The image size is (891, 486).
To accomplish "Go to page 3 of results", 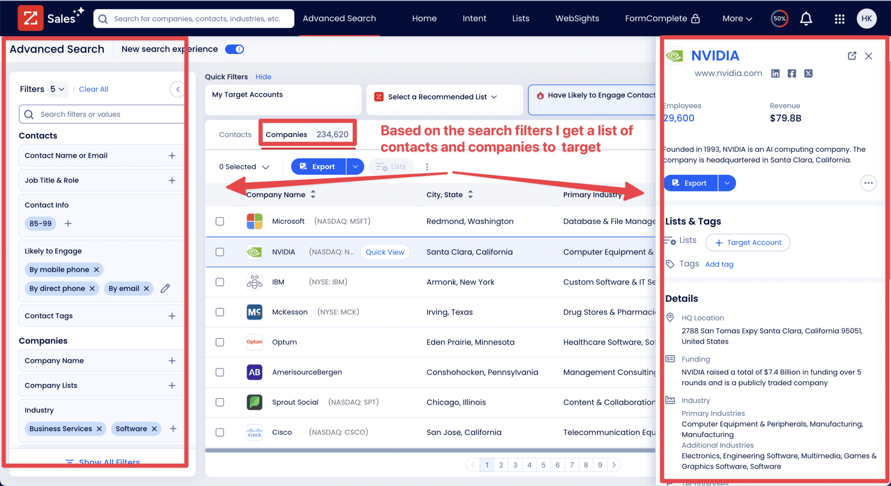I will click(515, 465).
